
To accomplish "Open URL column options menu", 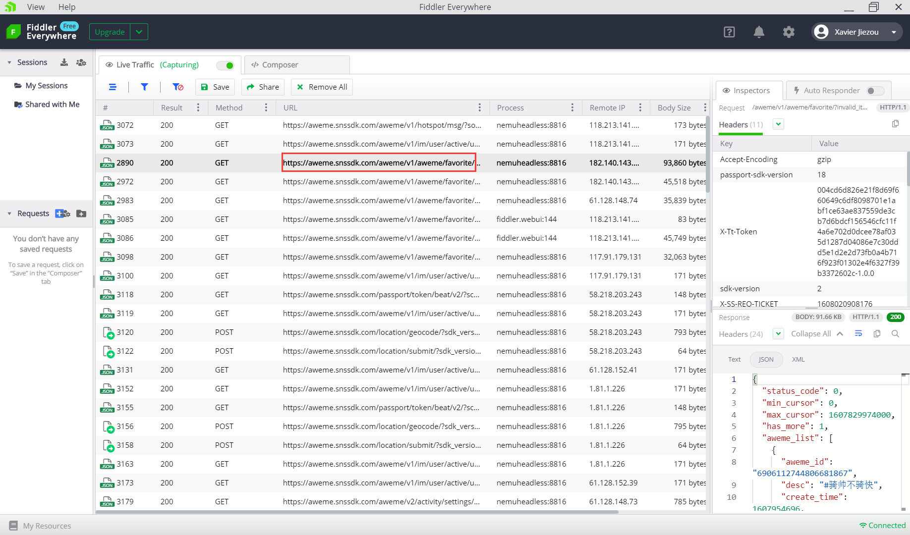I will pyautogui.click(x=479, y=108).
